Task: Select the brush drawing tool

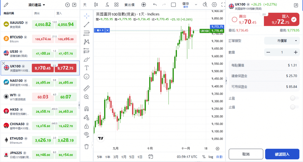Action: (x=87, y=59)
